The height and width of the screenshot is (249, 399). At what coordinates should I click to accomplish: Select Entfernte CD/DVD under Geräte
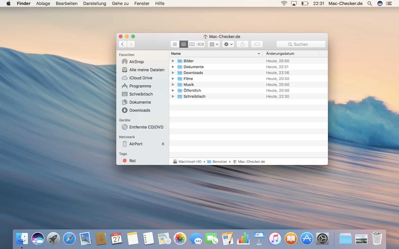[x=143, y=127]
